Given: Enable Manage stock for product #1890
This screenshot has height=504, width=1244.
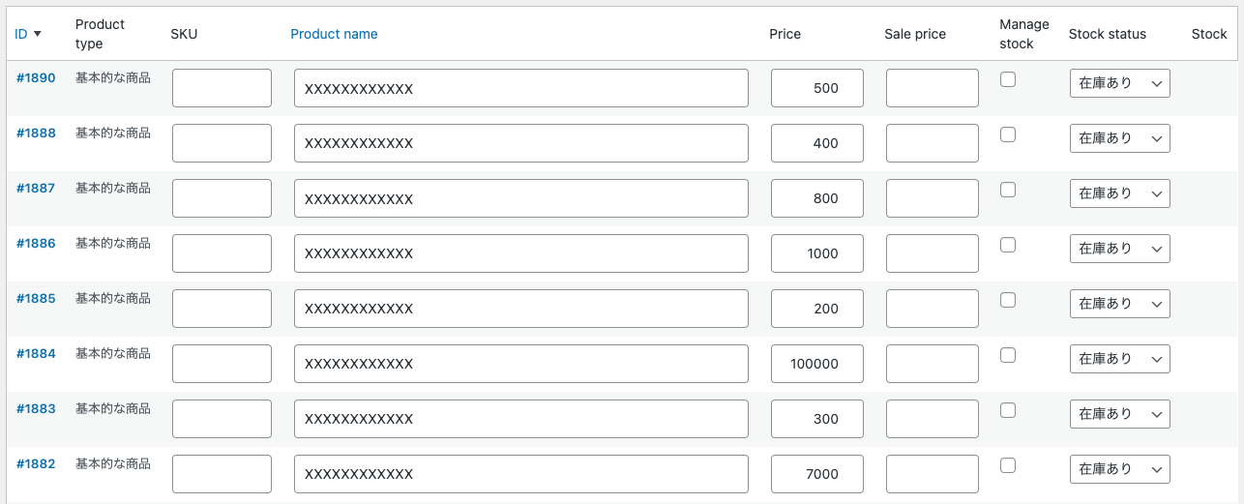Looking at the screenshot, I should [x=1008, y=80].
